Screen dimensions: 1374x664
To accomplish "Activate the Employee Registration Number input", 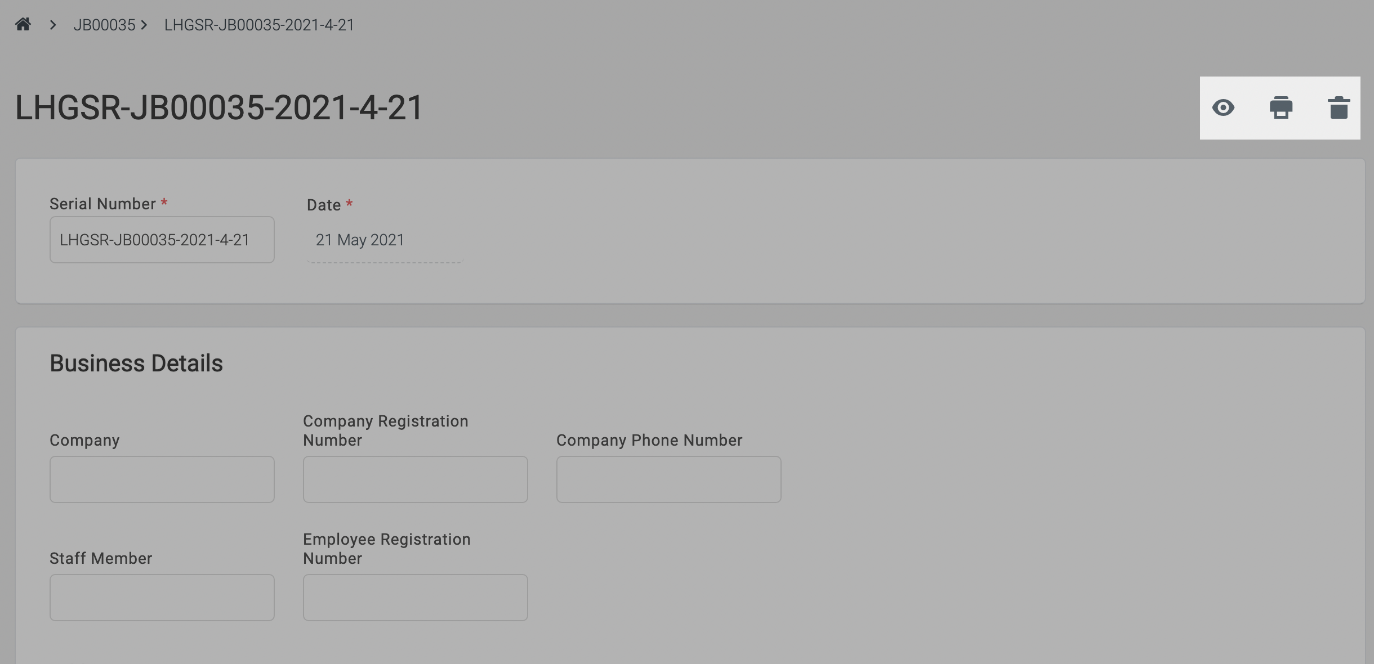I will click(416, 598).
